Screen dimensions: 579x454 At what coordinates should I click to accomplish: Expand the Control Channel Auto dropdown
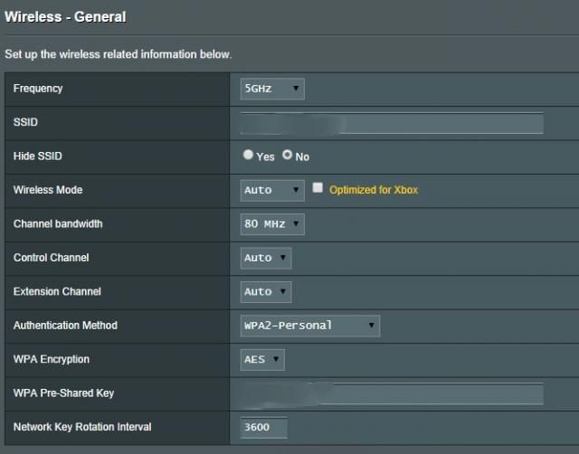[x=266, y=258]
